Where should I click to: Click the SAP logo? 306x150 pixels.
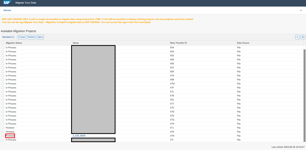tap(7, 3)
